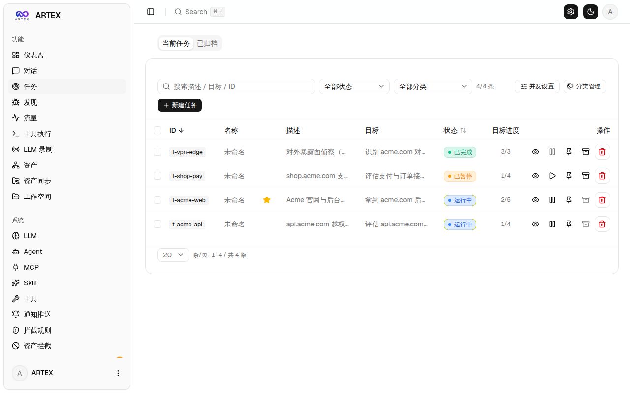Delete the t-acme-api task
This screenshot has height=393, width=630.
tap(602, 224)
